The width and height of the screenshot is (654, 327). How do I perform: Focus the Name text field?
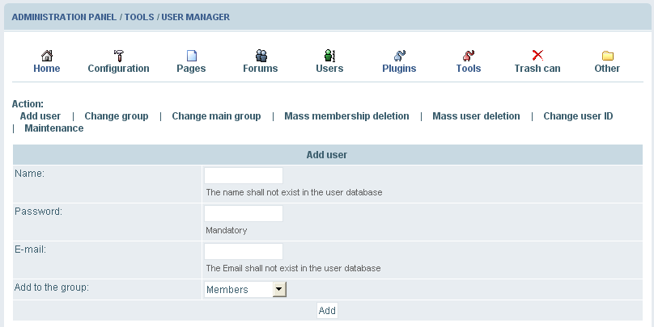pos(244,175)
